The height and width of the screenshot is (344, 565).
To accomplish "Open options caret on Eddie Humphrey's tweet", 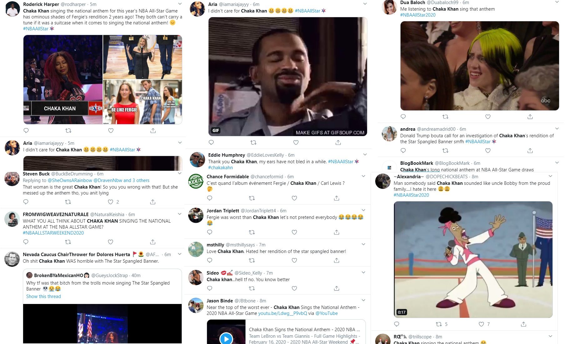I will (365, 154).
